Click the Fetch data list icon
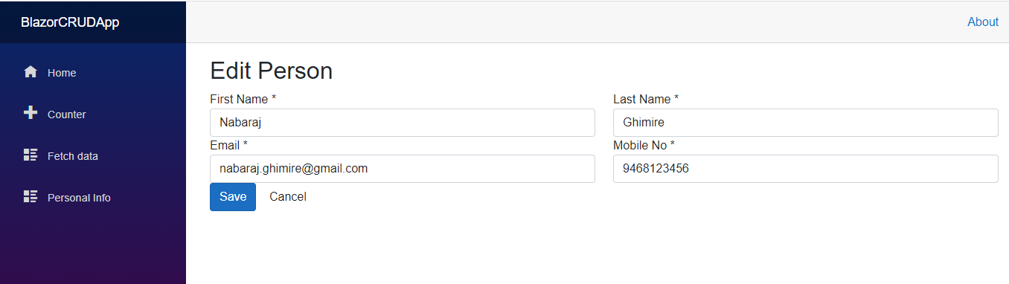The image size is (1009, 284). point(31,155)
